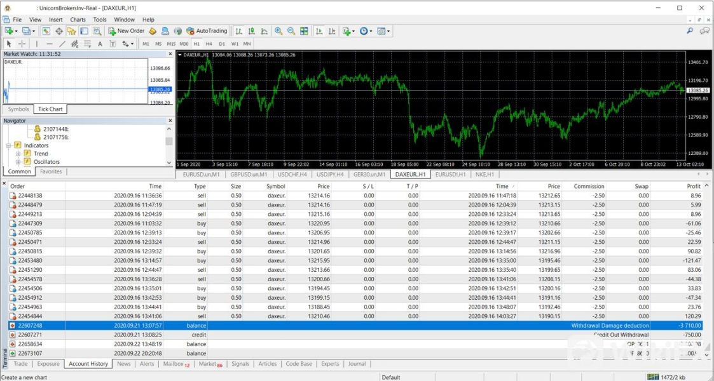Switch timeframe to M1
The height and width of the screenshot is (381, 714).
146,44
